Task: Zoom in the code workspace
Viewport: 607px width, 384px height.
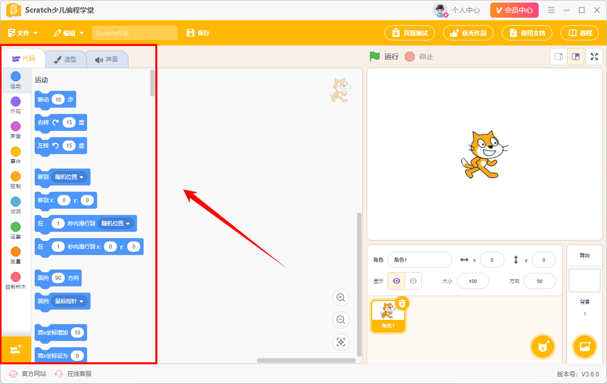Action: click(x=341, y=298)
